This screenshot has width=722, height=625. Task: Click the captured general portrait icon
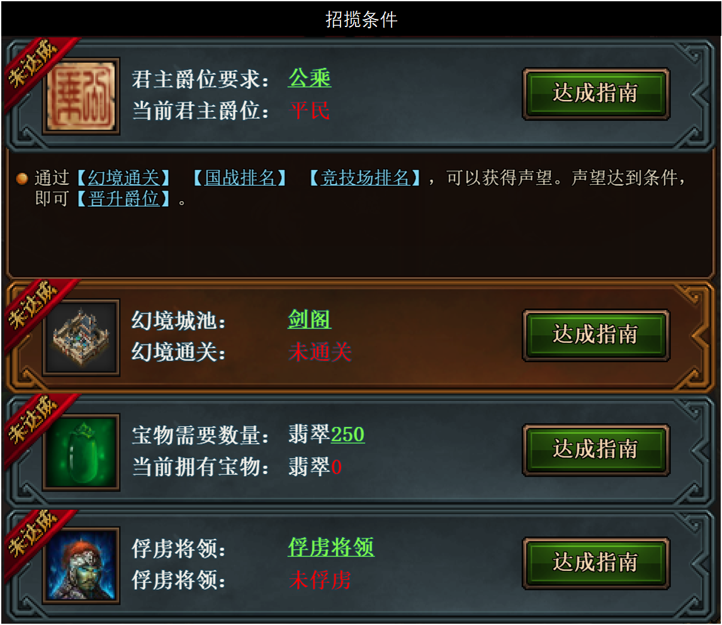tap(81, 565)
